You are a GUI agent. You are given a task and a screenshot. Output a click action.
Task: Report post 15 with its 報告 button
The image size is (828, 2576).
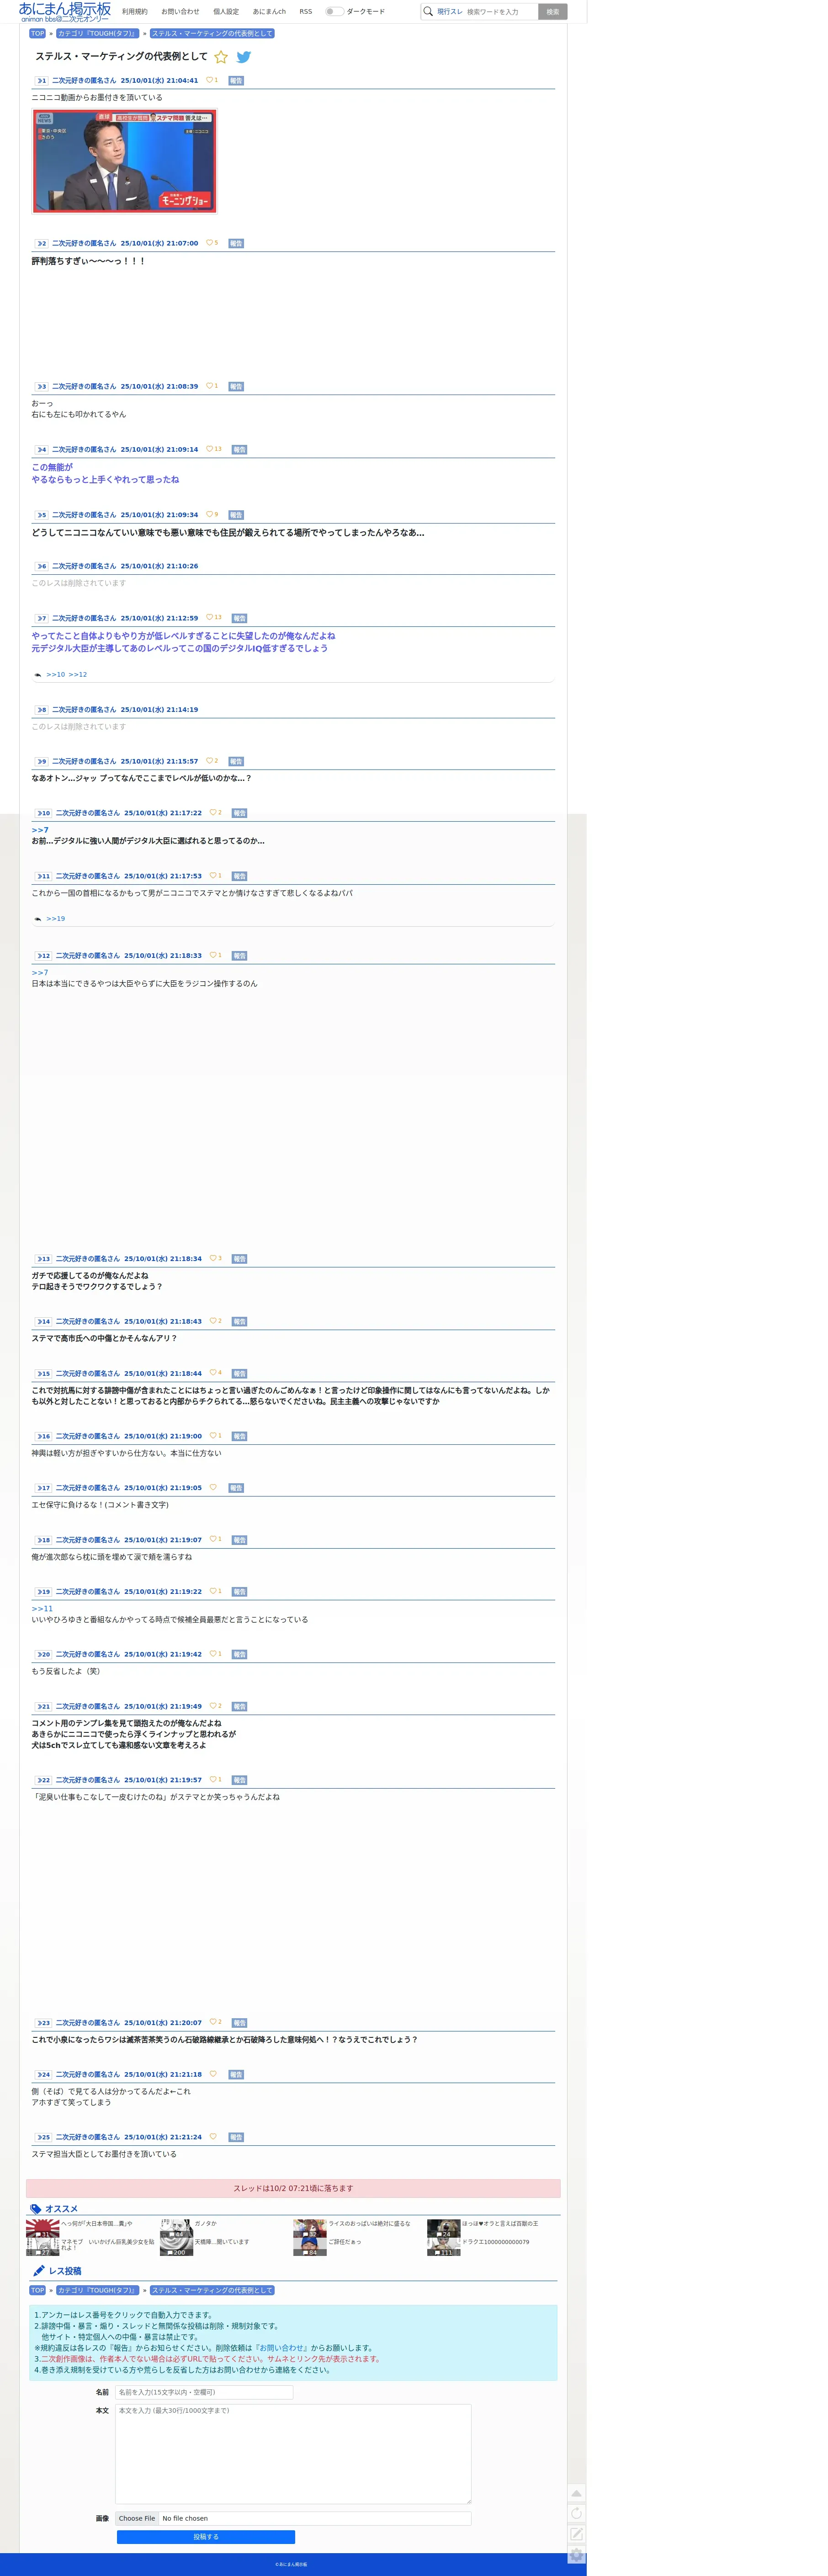(240, 1373)
